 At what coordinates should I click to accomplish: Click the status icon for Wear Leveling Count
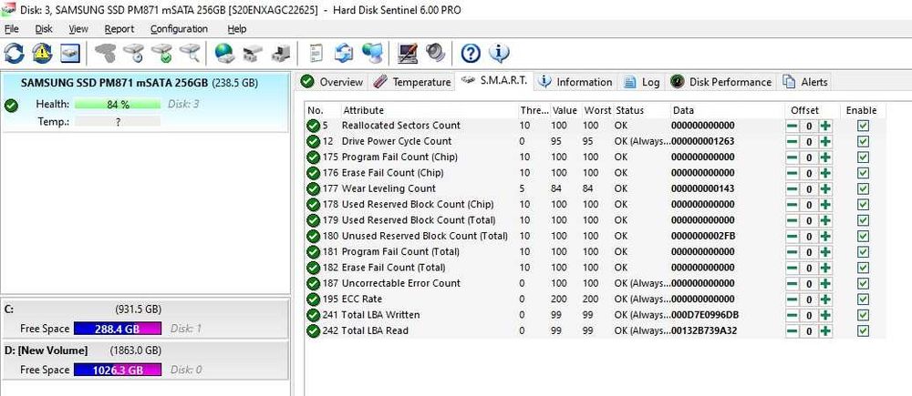pyautogui.click(x=314, y=188)
